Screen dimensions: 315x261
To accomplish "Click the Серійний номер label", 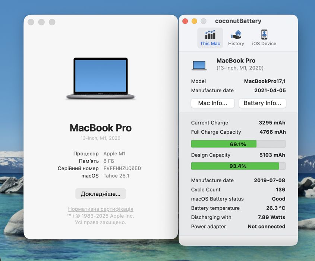I will [x=78, y=168].
